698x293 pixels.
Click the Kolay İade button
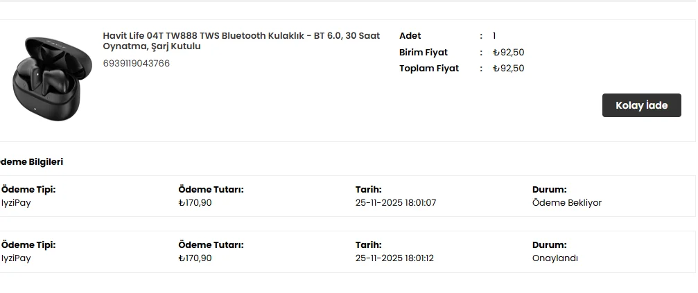click(x=641, y=105)
